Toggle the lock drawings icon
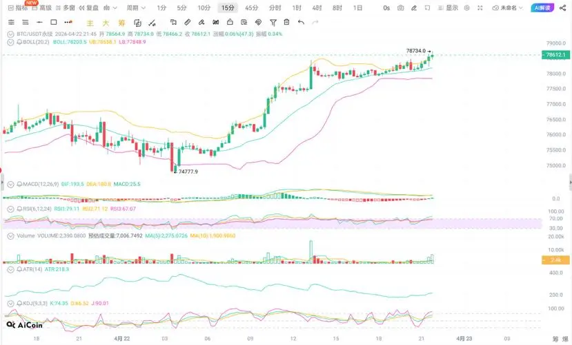572x345 pixels. [x=230, y=22]
